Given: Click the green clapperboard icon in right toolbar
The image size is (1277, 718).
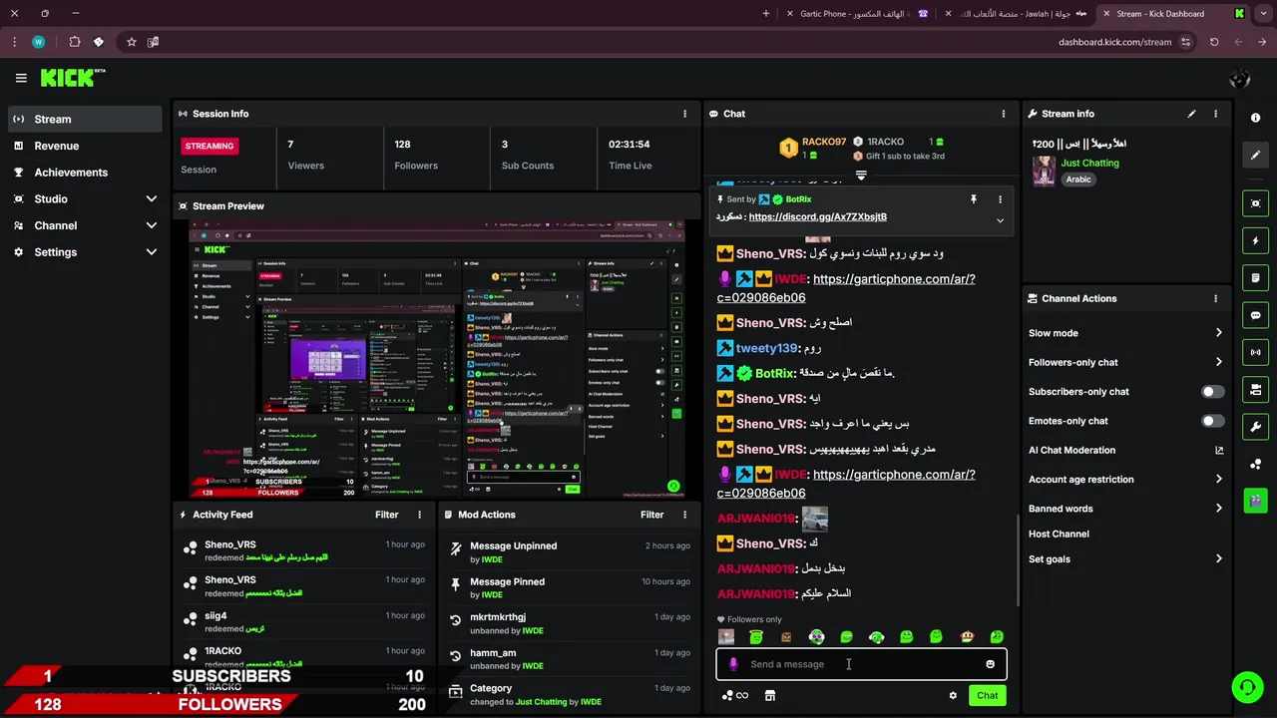Looking at the screenshot, I should tap(1255, 501).
